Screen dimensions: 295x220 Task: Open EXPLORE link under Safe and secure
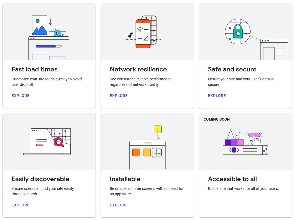click(217, 96)
